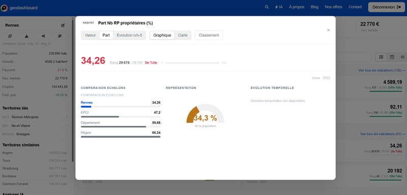Open Bretagne region link
Screen dimensions: 407x195
[23, 134]
